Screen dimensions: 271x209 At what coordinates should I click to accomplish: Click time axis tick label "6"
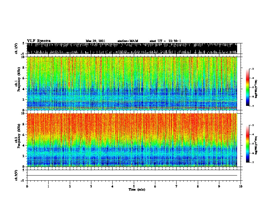(x=155, y=186)
